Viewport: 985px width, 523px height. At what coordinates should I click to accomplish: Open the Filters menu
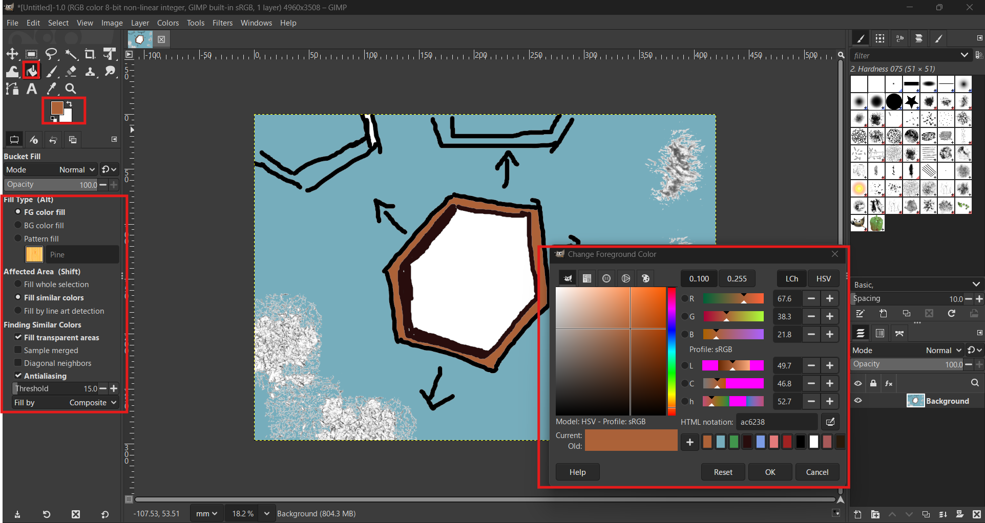pyautogui.click(x=222, y=23)
